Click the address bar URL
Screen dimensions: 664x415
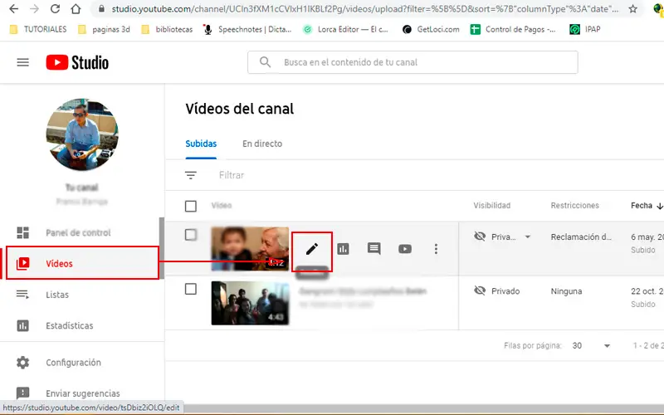point(364,9)
